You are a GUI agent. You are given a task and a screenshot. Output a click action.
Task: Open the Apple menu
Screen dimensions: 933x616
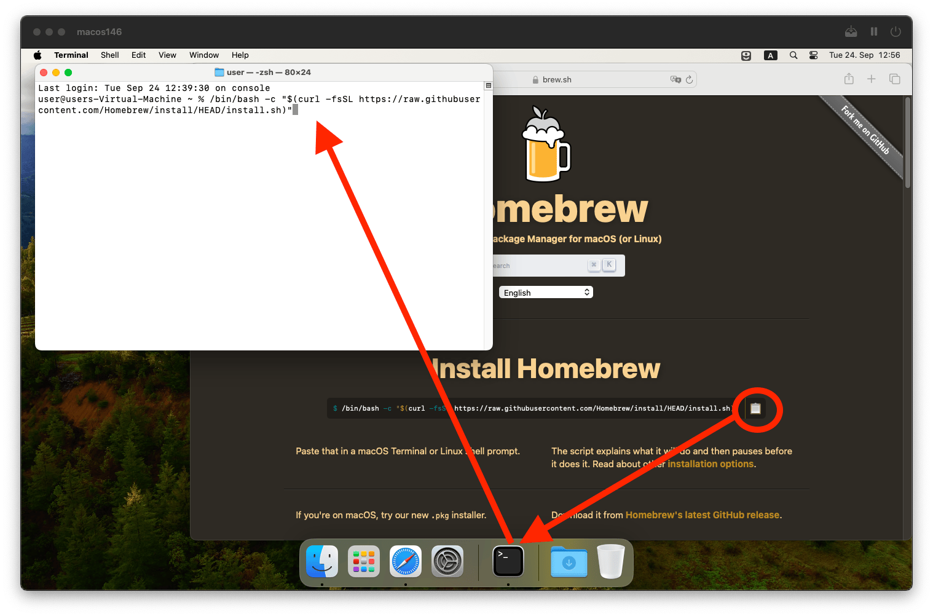[x=37, y=55]
